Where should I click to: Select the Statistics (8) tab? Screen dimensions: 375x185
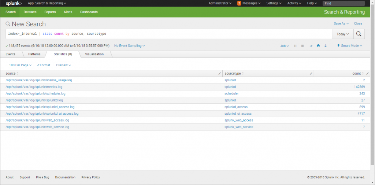pyautogui.click(x=63, y=54)
